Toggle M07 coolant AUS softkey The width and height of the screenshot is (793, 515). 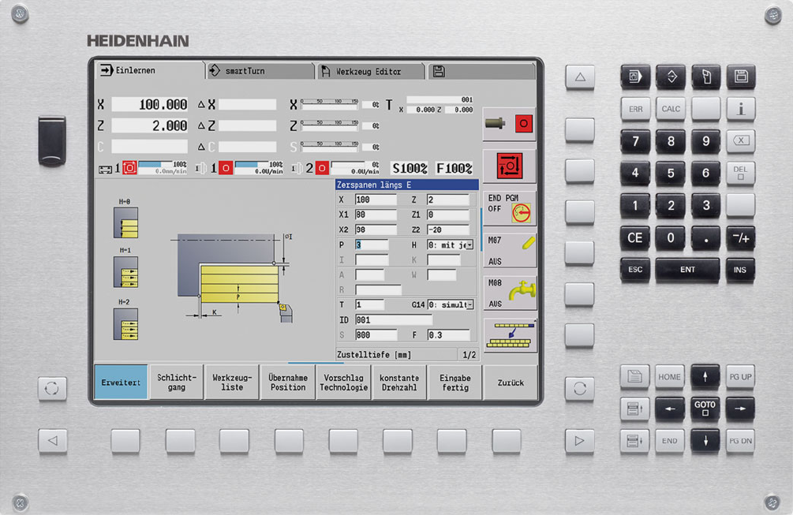point(510,251)
